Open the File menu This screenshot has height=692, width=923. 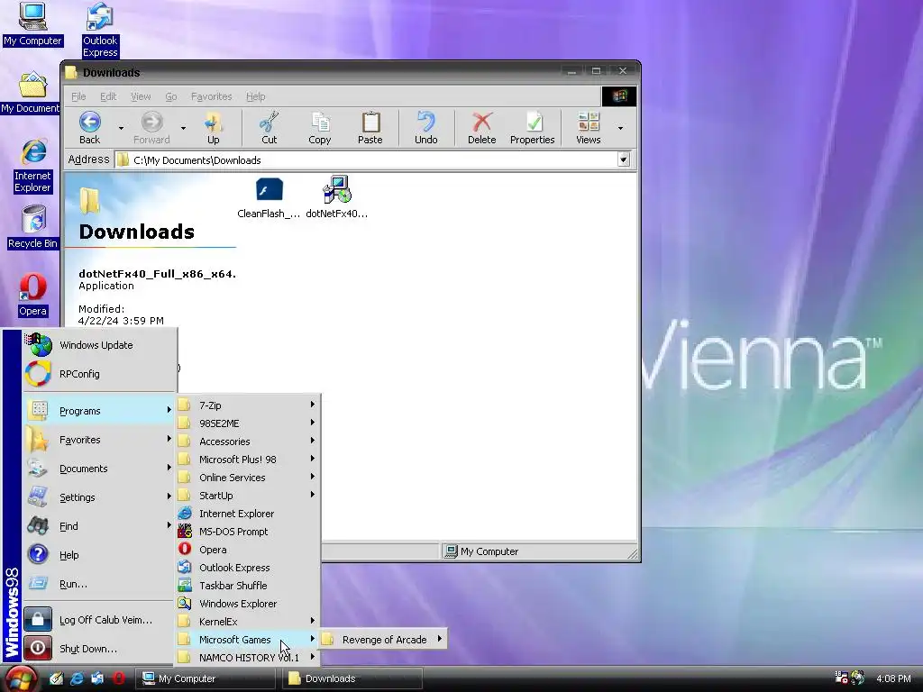click(x=78, y=96)
